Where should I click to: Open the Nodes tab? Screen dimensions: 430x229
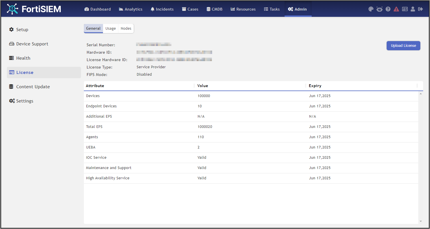coord(126,28)
